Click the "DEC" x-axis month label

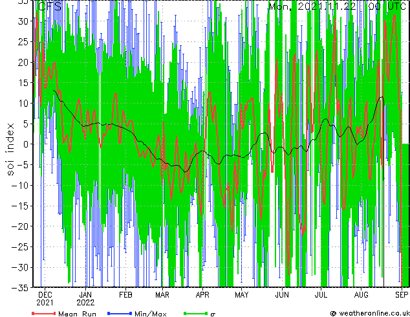[45, 295]
